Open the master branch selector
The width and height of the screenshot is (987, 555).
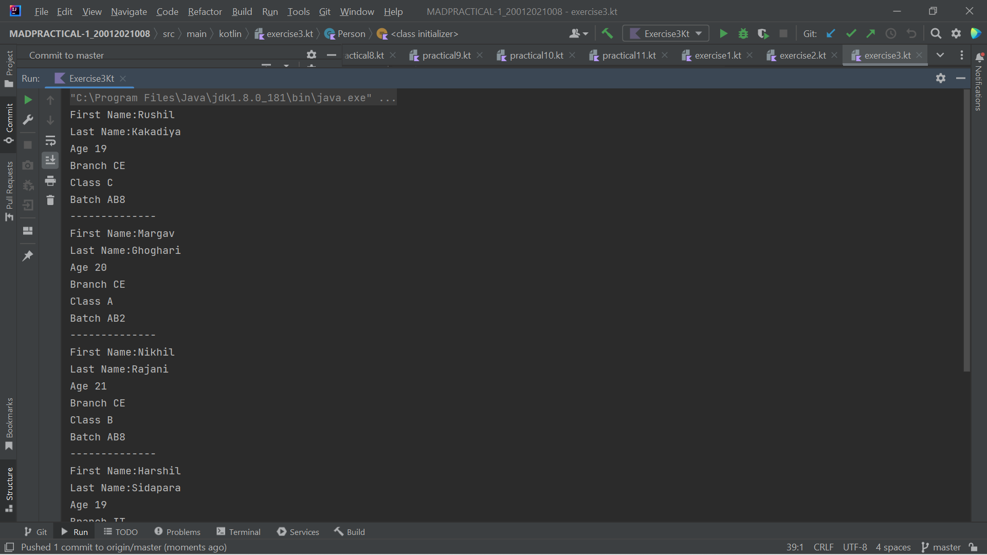941,547
